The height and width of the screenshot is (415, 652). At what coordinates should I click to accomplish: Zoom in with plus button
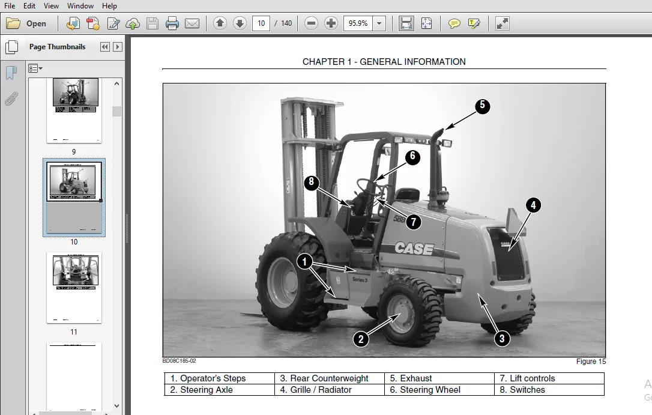click(331, 23)
